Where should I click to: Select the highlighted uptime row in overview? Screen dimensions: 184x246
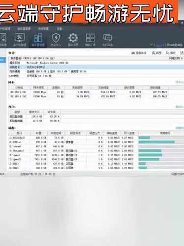point(96,67)
